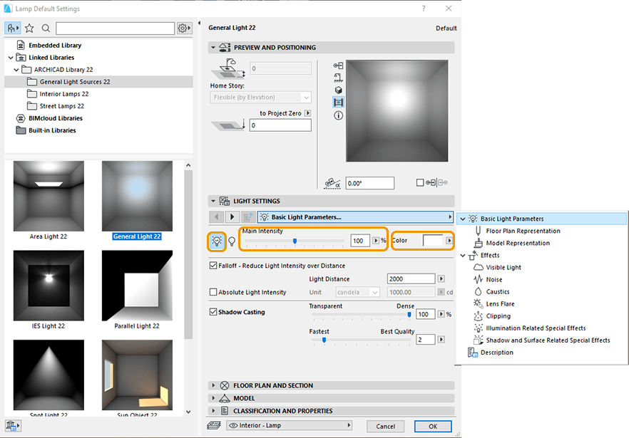Click the library manager icon at bottom left
Viewport: 629px width, 438px height.
click(13, 425)
